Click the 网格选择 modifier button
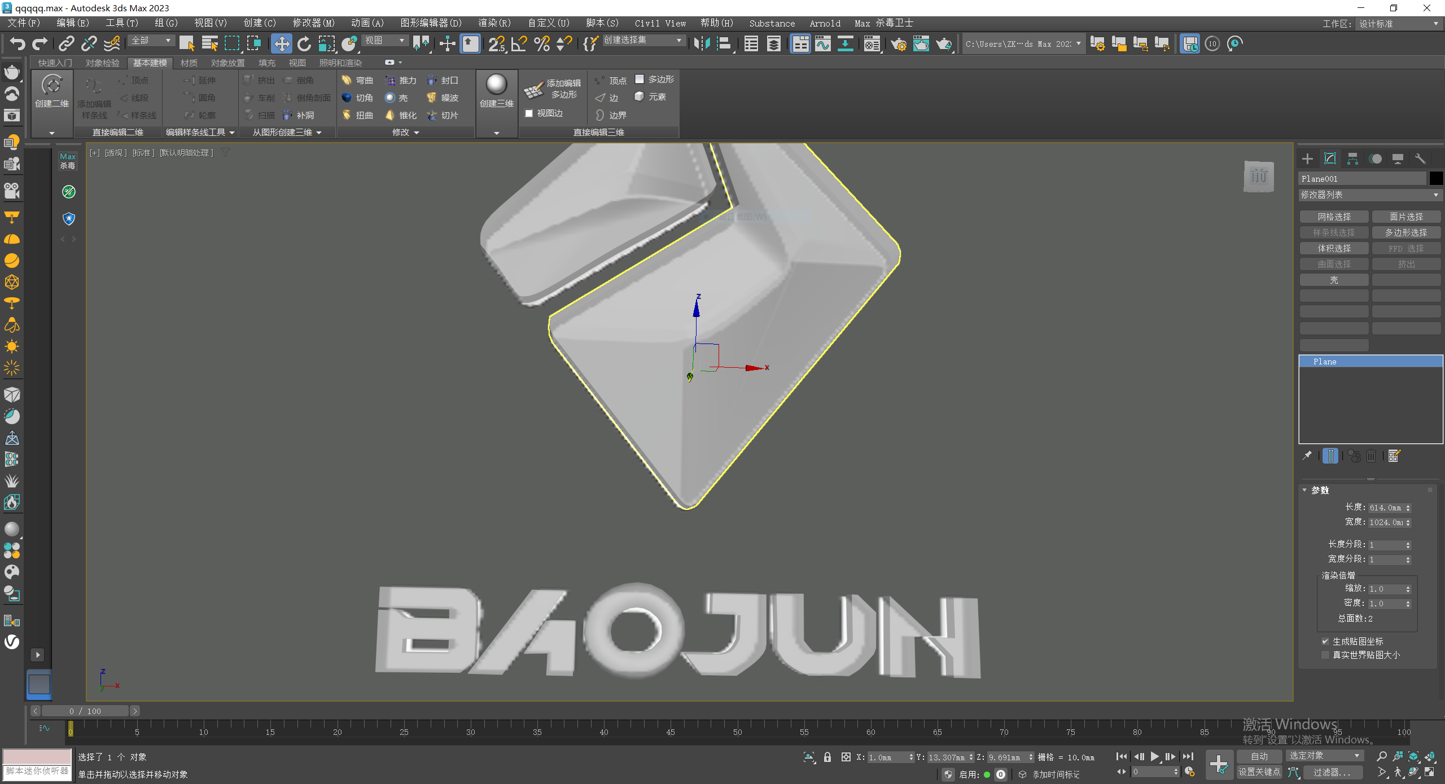 (x=1334, y=217)
